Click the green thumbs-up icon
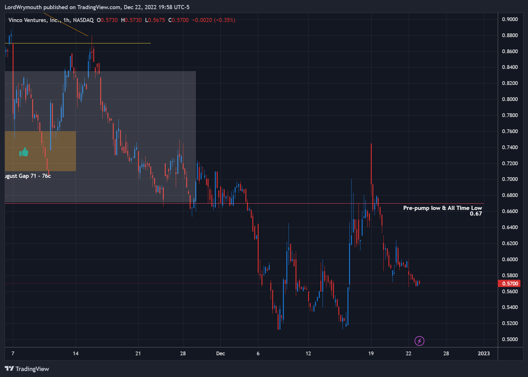The width and height of the screenshot is (528, 377). pos(24,152)
